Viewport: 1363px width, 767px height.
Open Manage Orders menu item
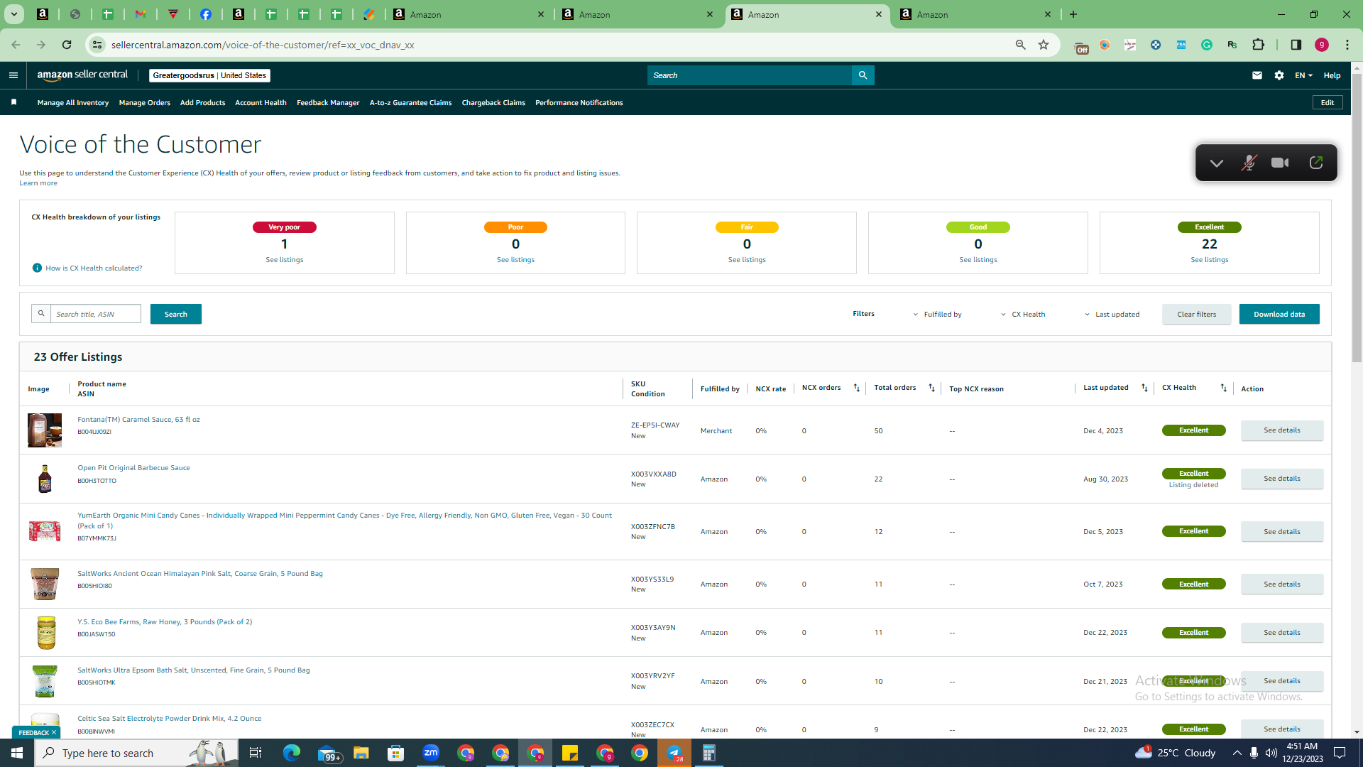pos(145,102)
